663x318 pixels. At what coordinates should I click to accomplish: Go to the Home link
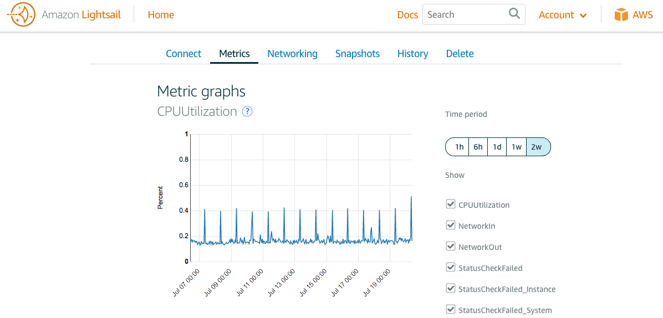161,15
